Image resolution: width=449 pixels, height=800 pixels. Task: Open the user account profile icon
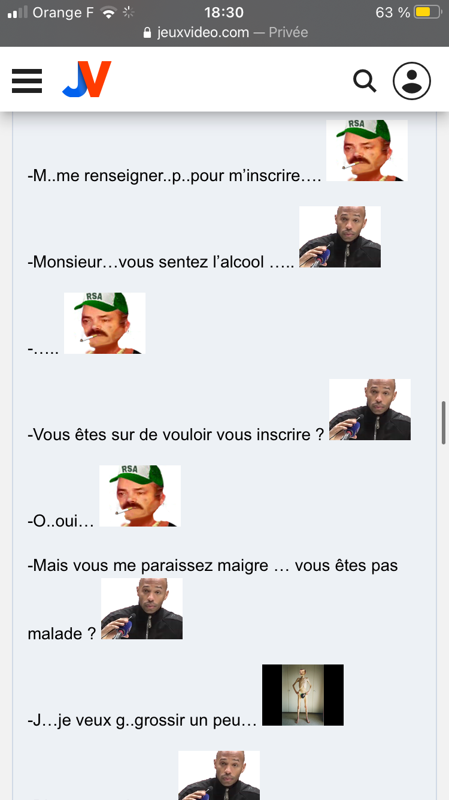click(412, 80)
